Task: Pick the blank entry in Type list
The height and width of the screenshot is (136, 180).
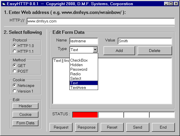Action: coord(84,56)
